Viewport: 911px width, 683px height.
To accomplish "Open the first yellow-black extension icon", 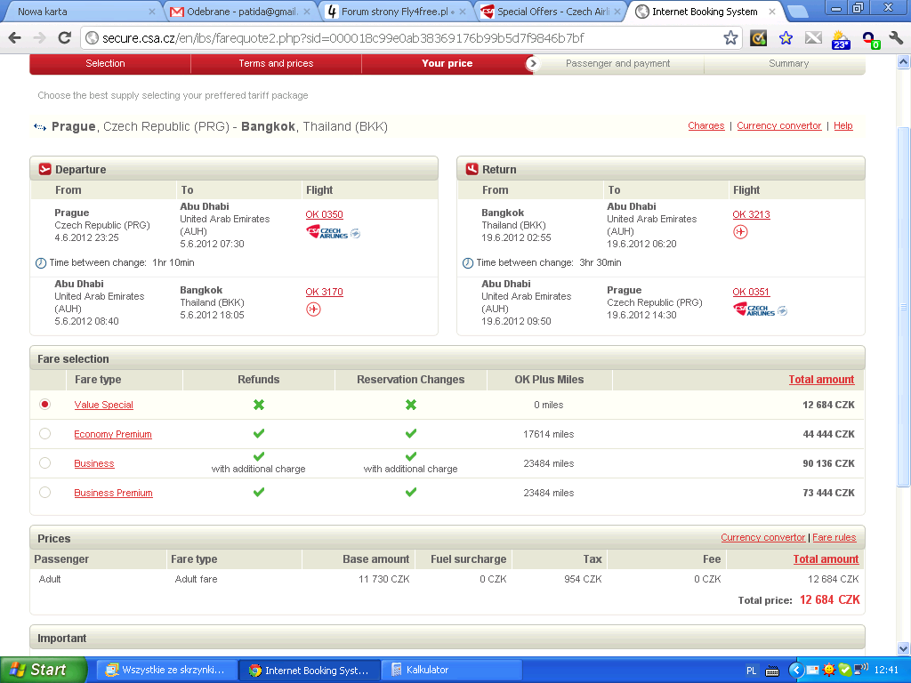I will pos(758,38).
